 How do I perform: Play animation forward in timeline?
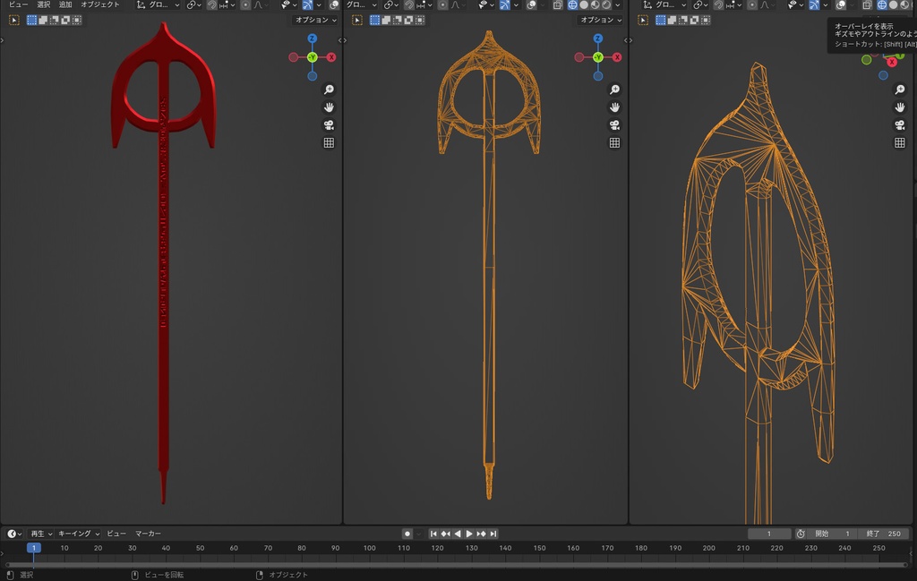tap(469, 534)
